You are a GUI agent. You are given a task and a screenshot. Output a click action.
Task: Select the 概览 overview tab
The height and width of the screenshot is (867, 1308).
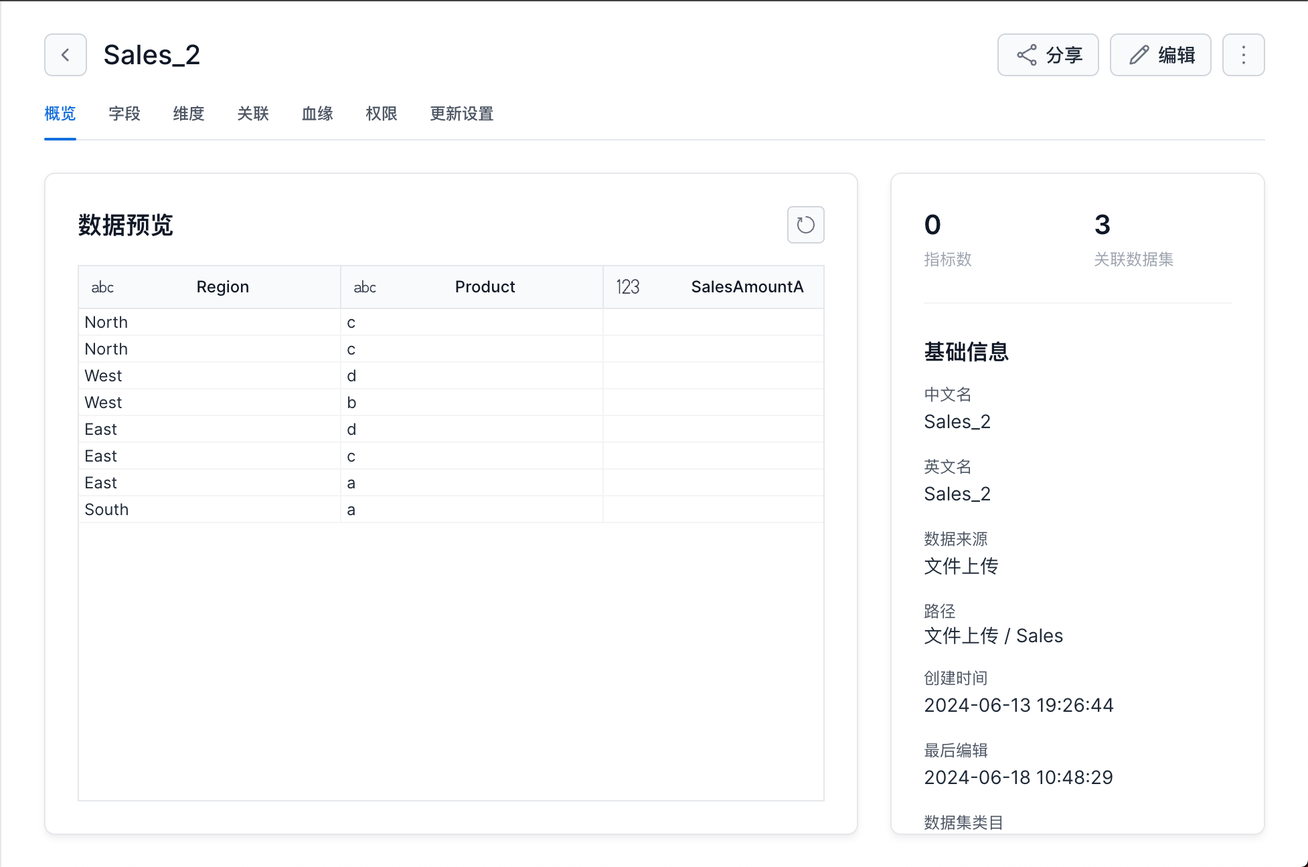click(x=60, y=114)
